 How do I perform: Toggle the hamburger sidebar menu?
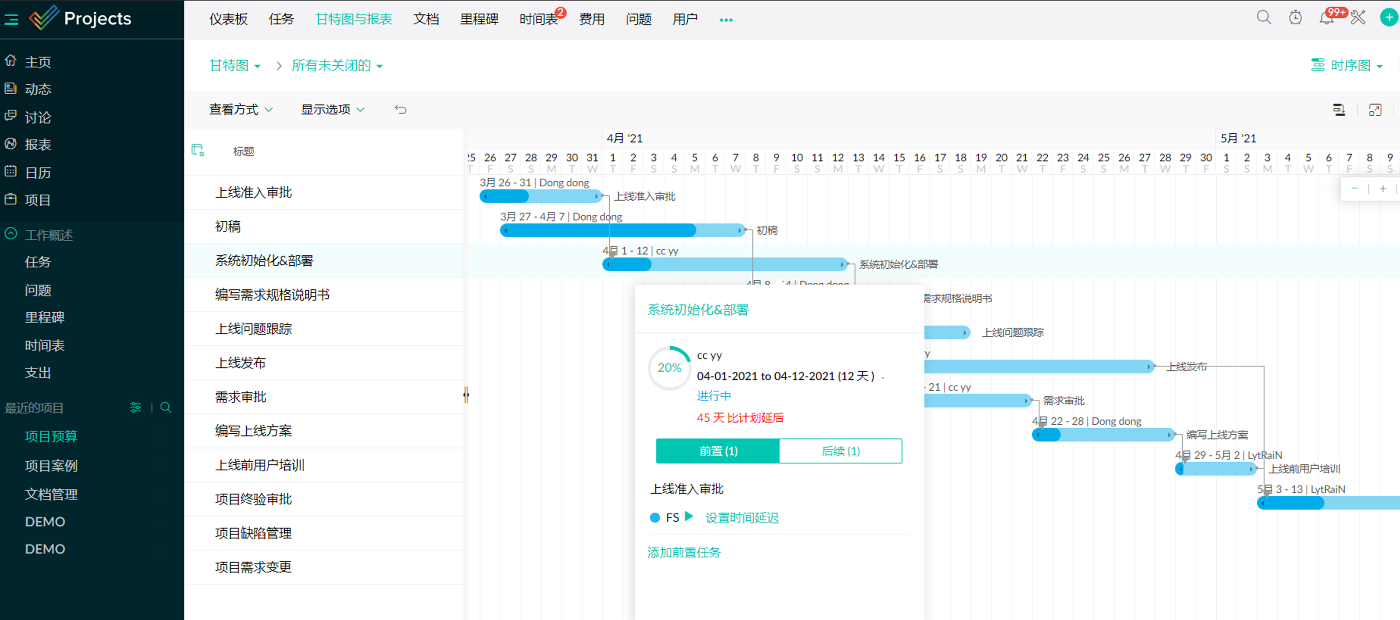click(x=11, y=19)
